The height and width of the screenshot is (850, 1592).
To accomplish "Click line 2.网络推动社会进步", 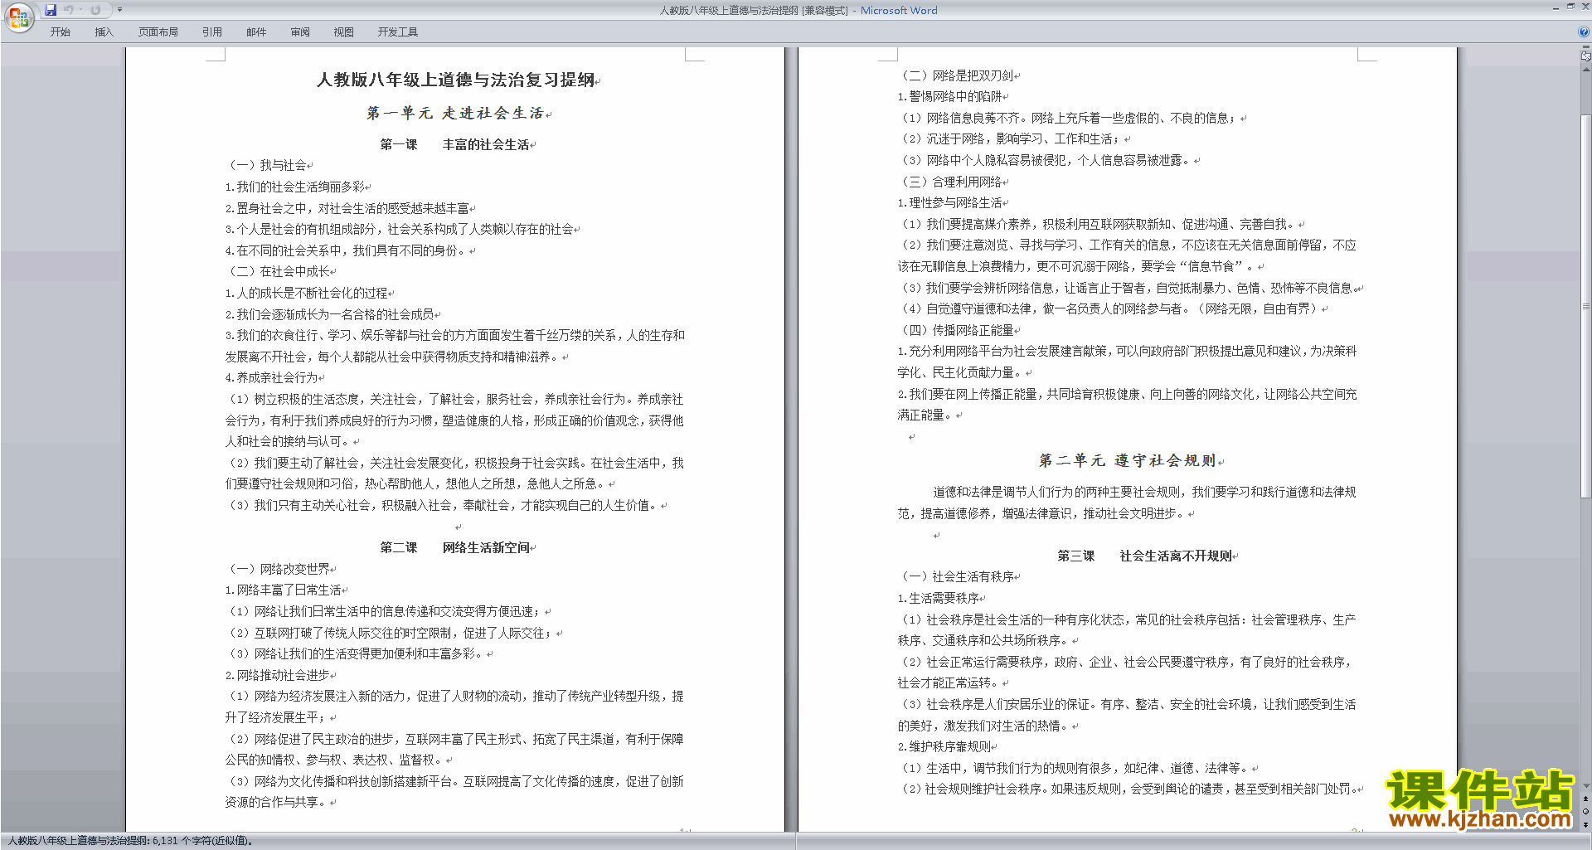I will click(x=277, y=675).
